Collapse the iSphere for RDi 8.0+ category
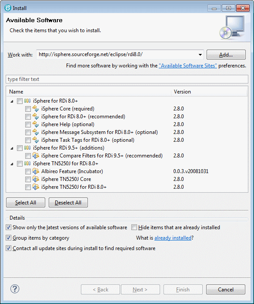Image resolution: width=254 pixels, height=304 pixels. (12, 101)
